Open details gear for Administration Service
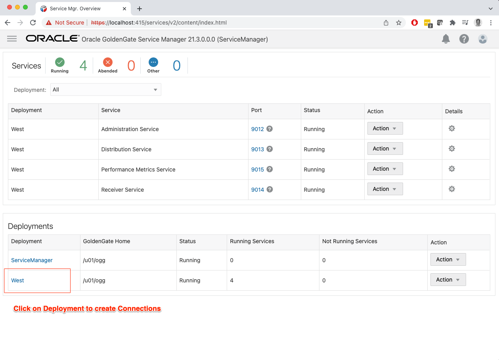499x360 pixels. [x=451, y=129]
